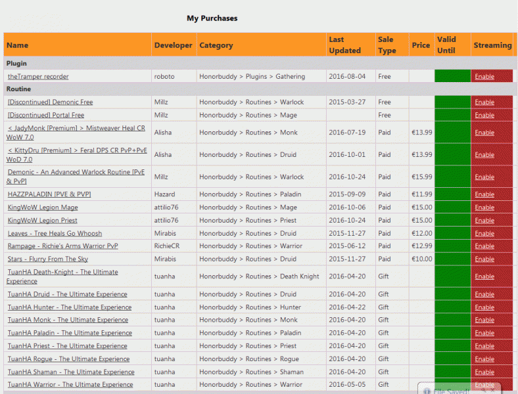Open KingWoW Legion Mage link
This screenshot has width=518, height=394.
click(x=43, y=208)
